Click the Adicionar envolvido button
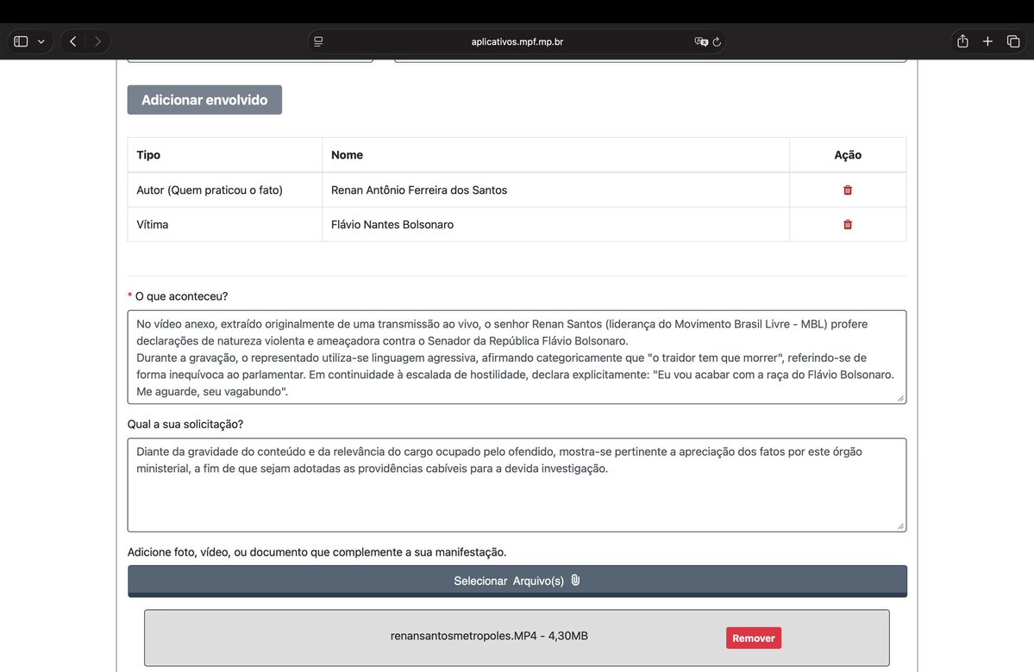The image size is (1034, 672). pyautogui.click(x=204, y=99)
